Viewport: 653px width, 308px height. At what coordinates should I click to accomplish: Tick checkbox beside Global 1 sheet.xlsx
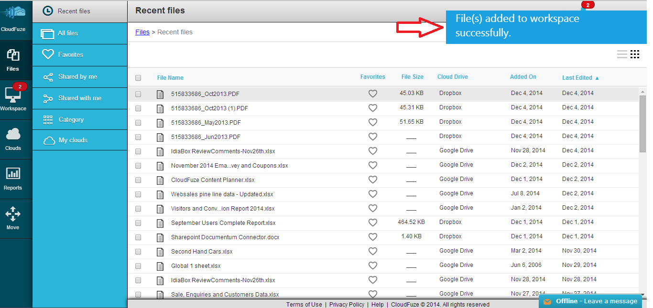point(138,266)
